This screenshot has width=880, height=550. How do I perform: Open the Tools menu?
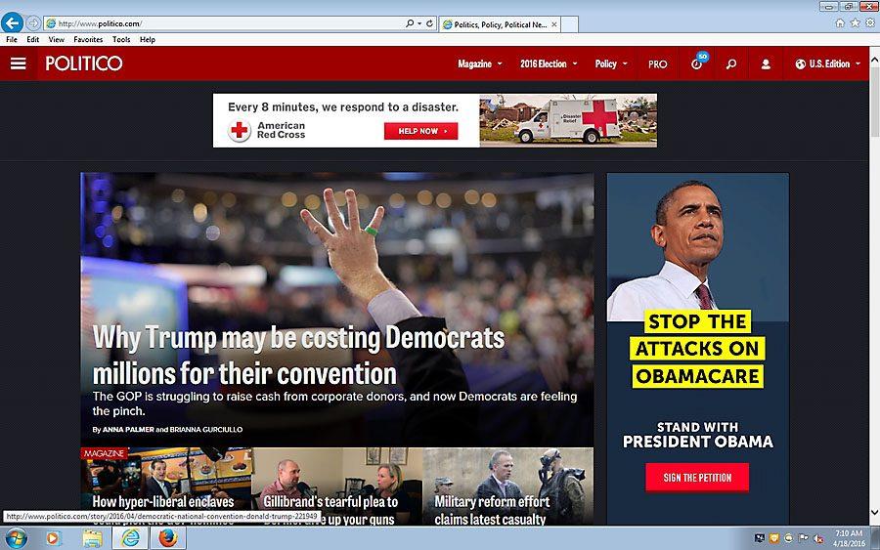tap(121, 39)
